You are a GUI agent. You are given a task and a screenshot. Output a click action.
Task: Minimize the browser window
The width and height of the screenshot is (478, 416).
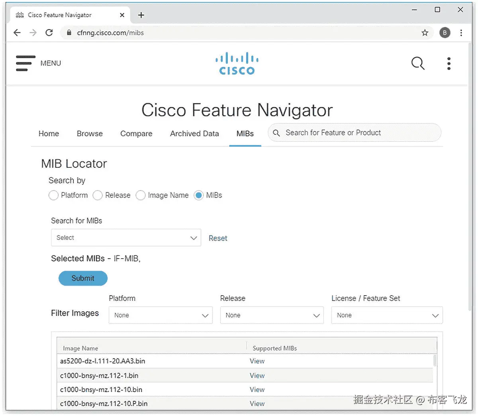[x=414, y=10]
